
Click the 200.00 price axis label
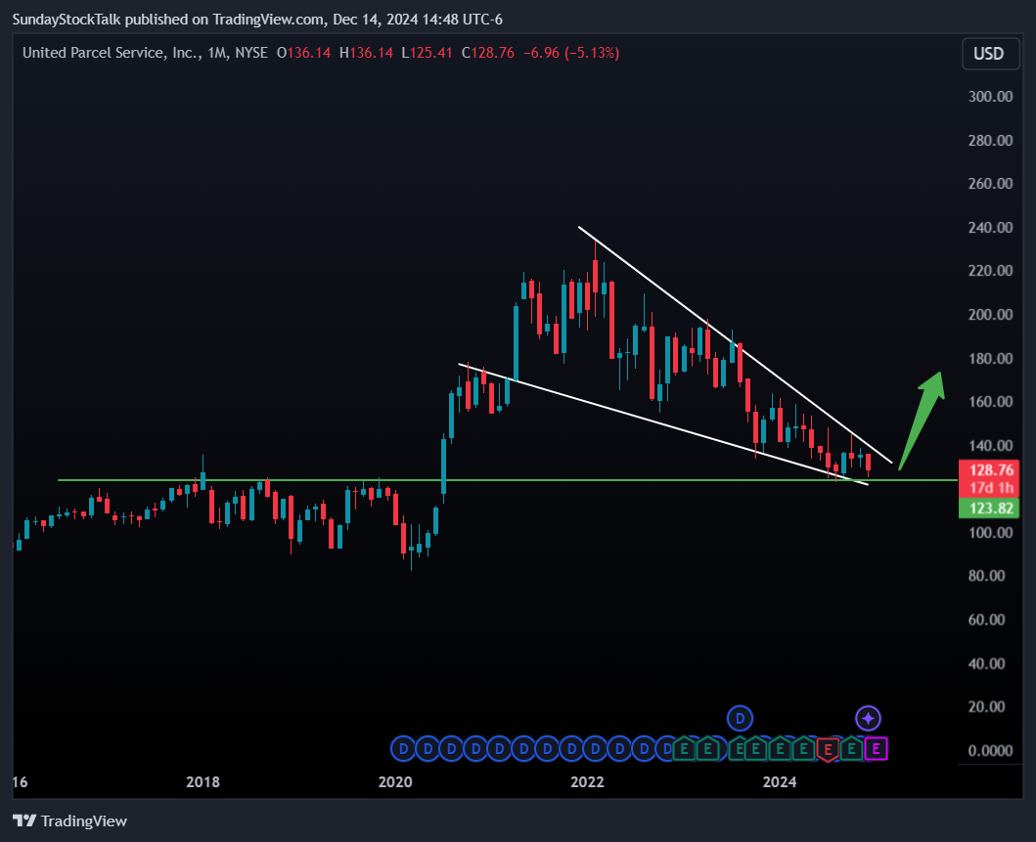point(990,314)
